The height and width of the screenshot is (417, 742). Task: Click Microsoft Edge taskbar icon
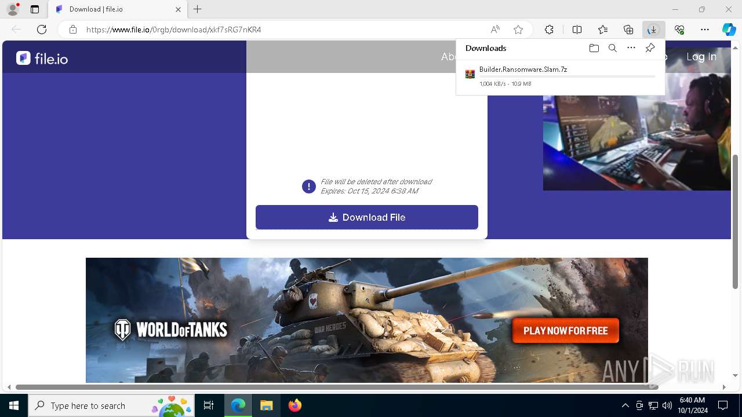(x=238, y=405)
